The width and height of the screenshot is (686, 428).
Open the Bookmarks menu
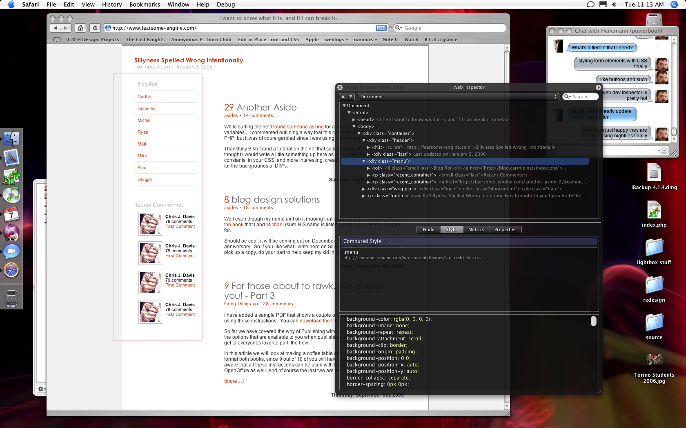click(x=145, y=4)
